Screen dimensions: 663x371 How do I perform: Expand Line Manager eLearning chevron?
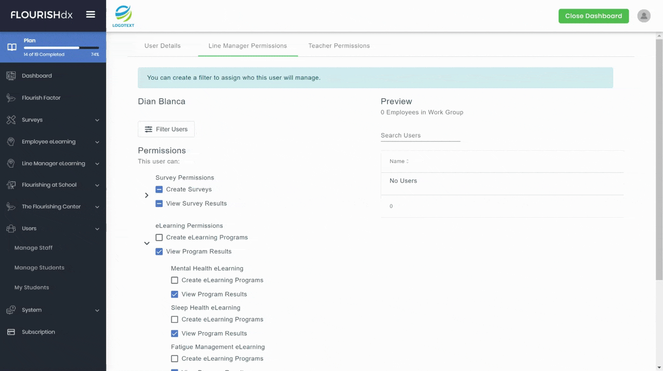click(97, 164)
